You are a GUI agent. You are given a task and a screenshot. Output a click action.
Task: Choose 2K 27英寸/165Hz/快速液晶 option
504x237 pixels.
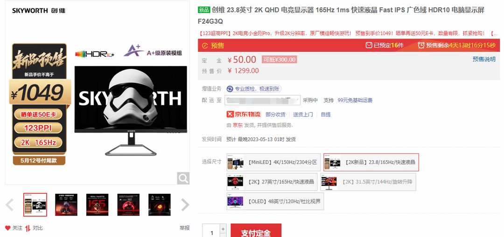[272, 182]
